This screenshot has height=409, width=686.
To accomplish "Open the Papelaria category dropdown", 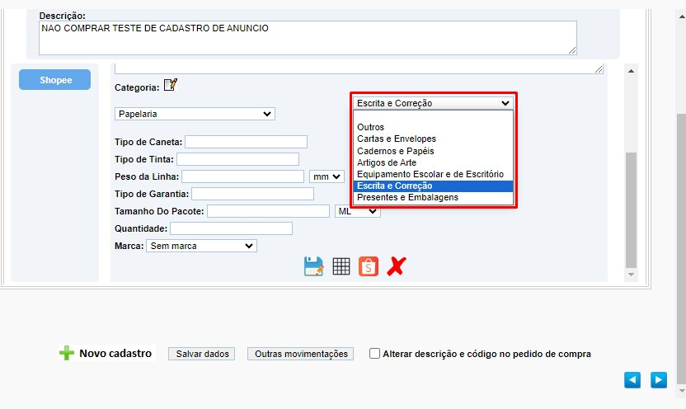I will (195, 114).
